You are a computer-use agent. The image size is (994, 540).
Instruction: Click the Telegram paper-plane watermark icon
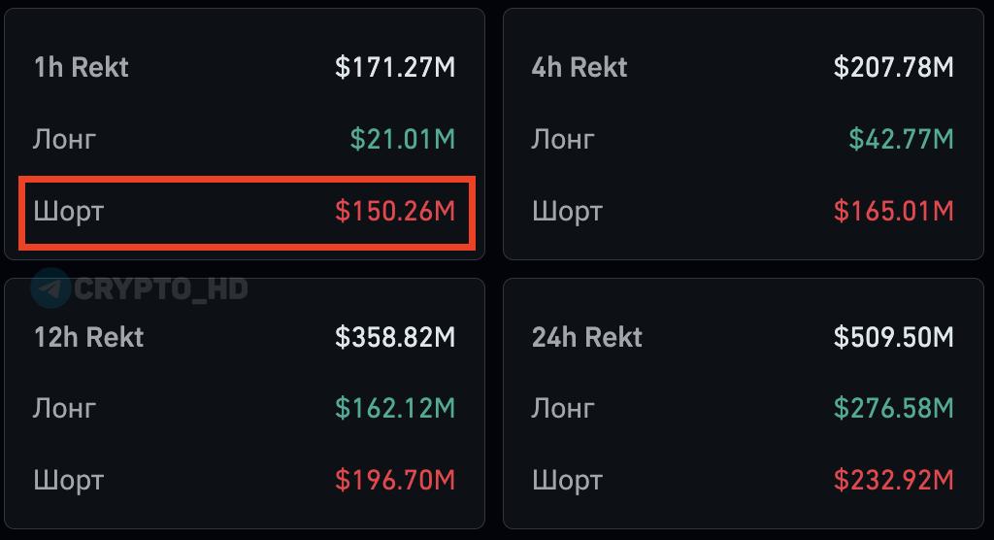pos(50,287)
